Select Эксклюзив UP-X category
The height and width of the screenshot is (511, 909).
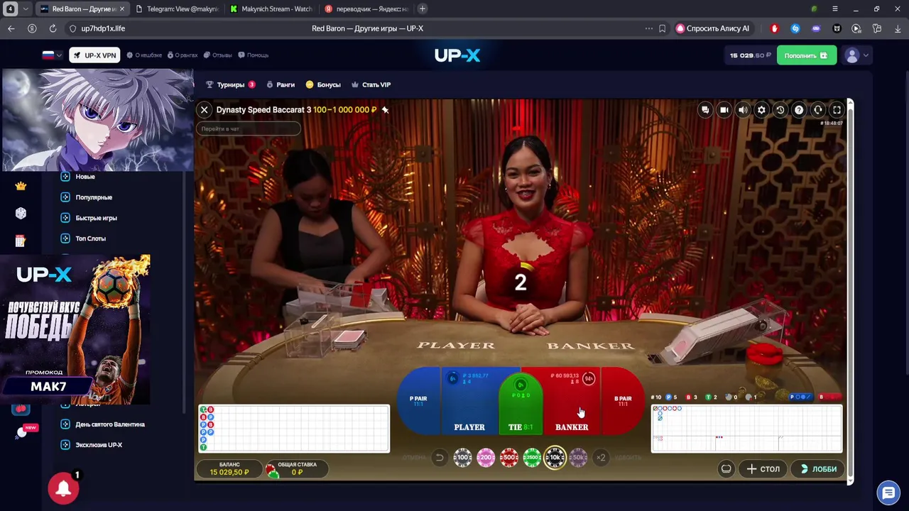(92, 445)
